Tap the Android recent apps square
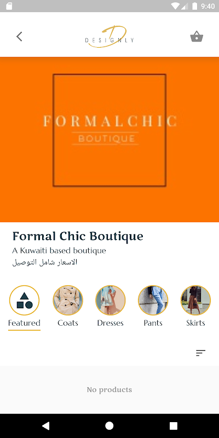This screenshot has width=219, height=438. click(x=174, y=426)
